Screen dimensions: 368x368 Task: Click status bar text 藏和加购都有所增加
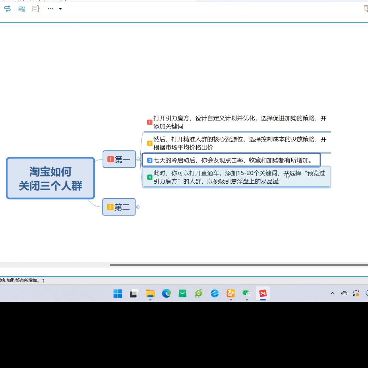click(x=22, y=280)
